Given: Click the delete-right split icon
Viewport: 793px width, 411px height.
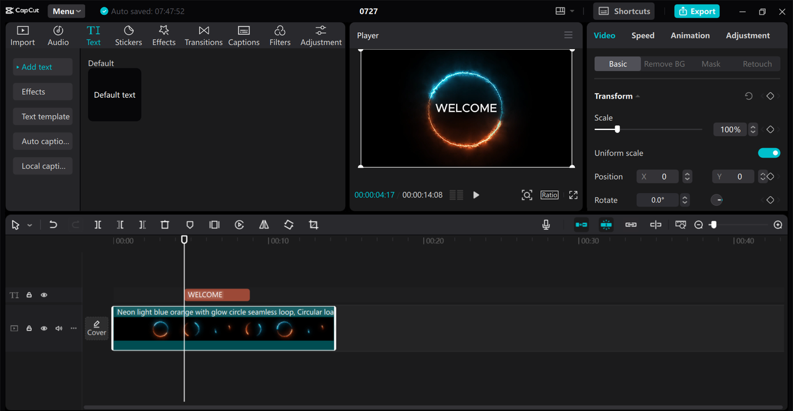Looking at the screenshot, I should [142, 225].
